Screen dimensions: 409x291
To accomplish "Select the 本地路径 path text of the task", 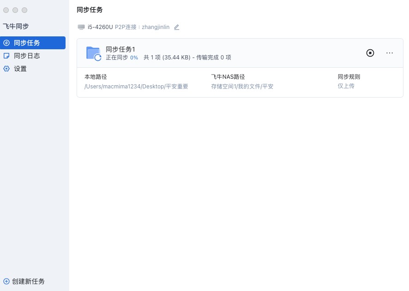I will pos(136,86).
